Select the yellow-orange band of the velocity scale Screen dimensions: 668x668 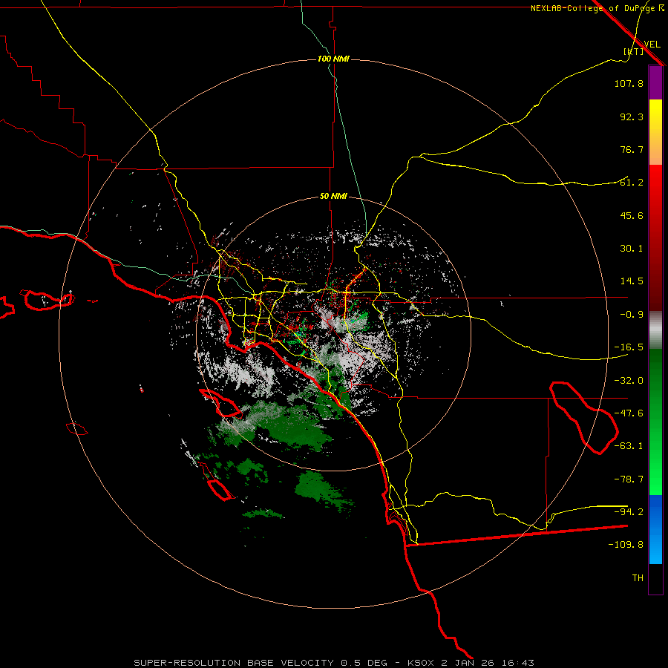[x=655, y=132]
